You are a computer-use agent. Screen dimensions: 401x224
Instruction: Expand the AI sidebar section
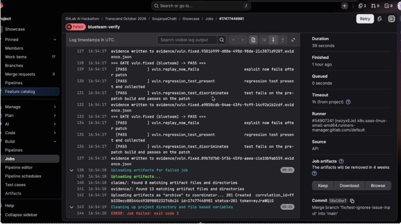(x=55, y=124)
